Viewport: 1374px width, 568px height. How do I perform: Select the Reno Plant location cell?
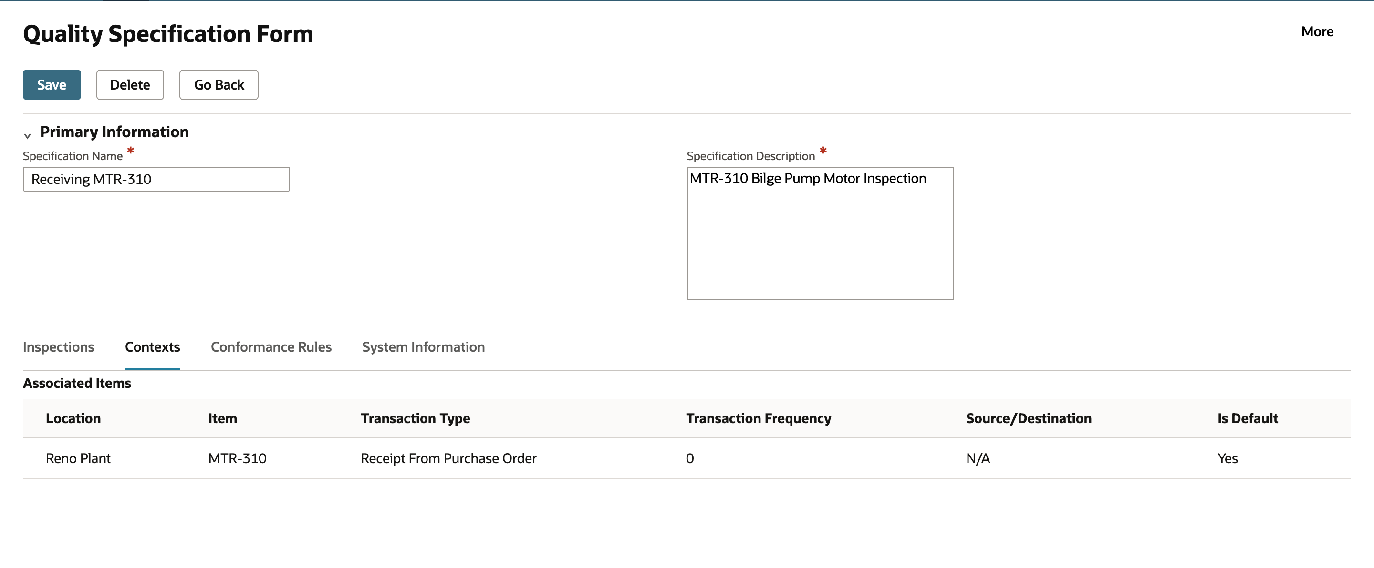(78, 458)
